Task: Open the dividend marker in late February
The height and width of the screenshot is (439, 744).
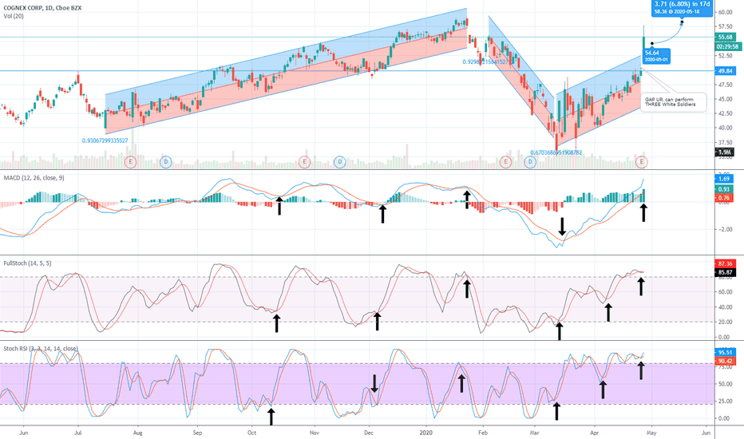Action: 531,162
